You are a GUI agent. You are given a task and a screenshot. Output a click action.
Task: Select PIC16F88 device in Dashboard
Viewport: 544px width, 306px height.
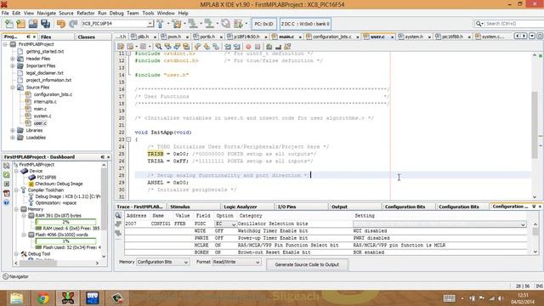[47, 178]
